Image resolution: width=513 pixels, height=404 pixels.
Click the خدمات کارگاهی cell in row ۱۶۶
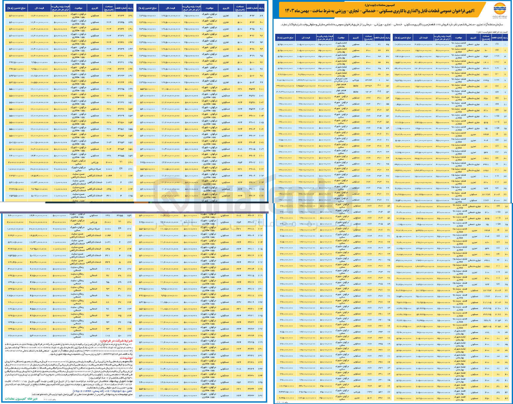pyautogui.click(x=94, y=262)
